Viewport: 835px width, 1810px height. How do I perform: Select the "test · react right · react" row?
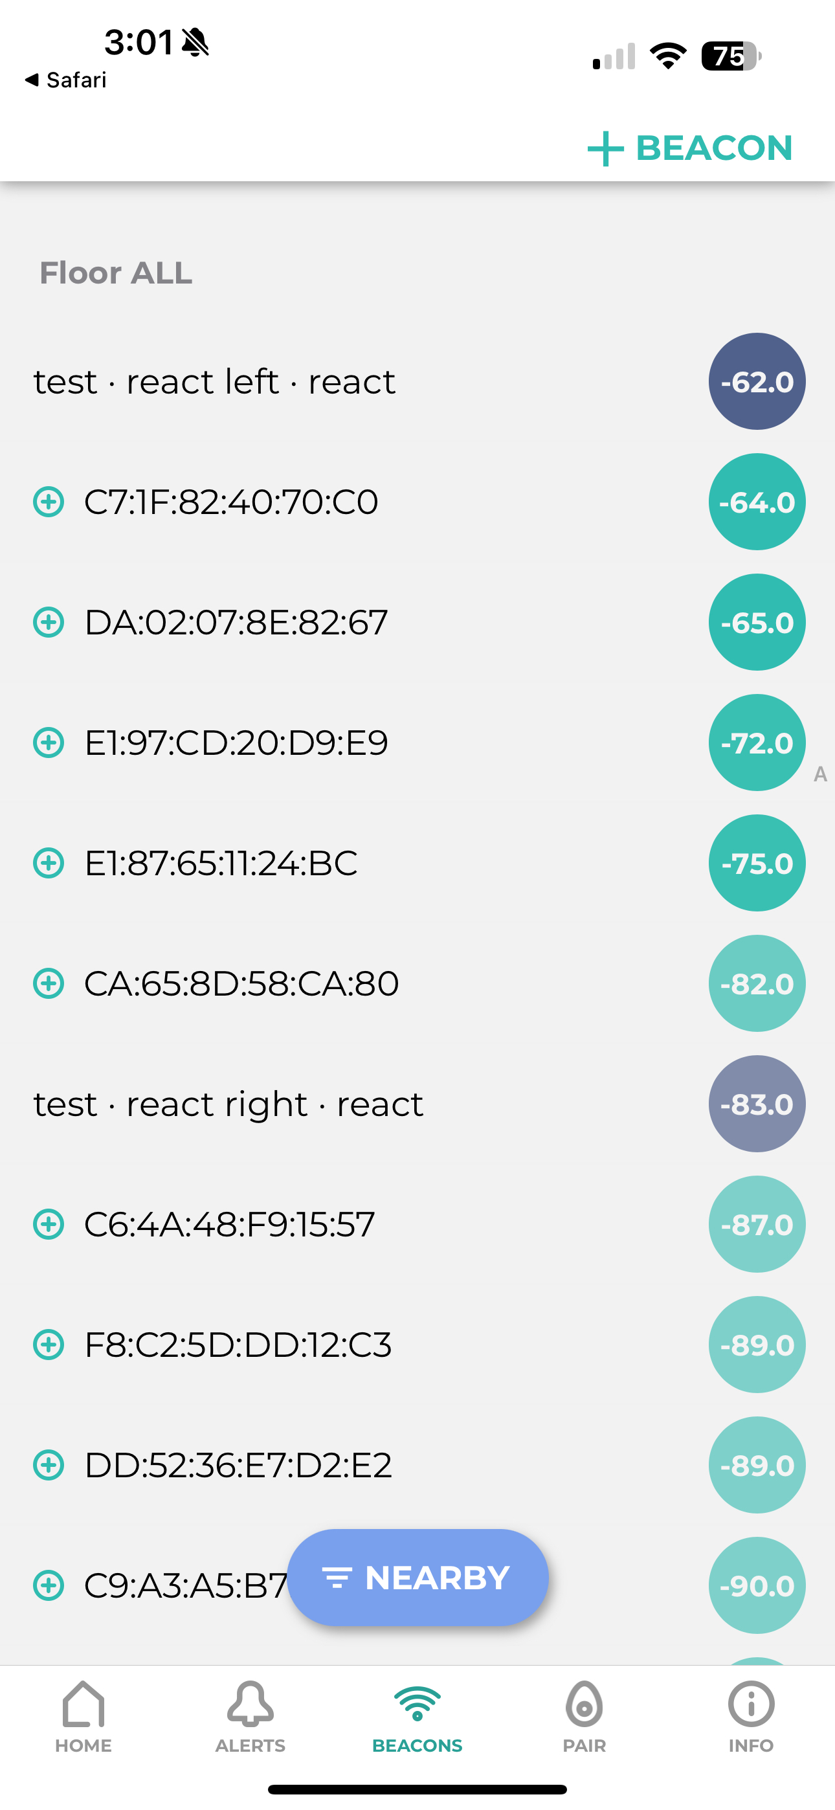228,1104
